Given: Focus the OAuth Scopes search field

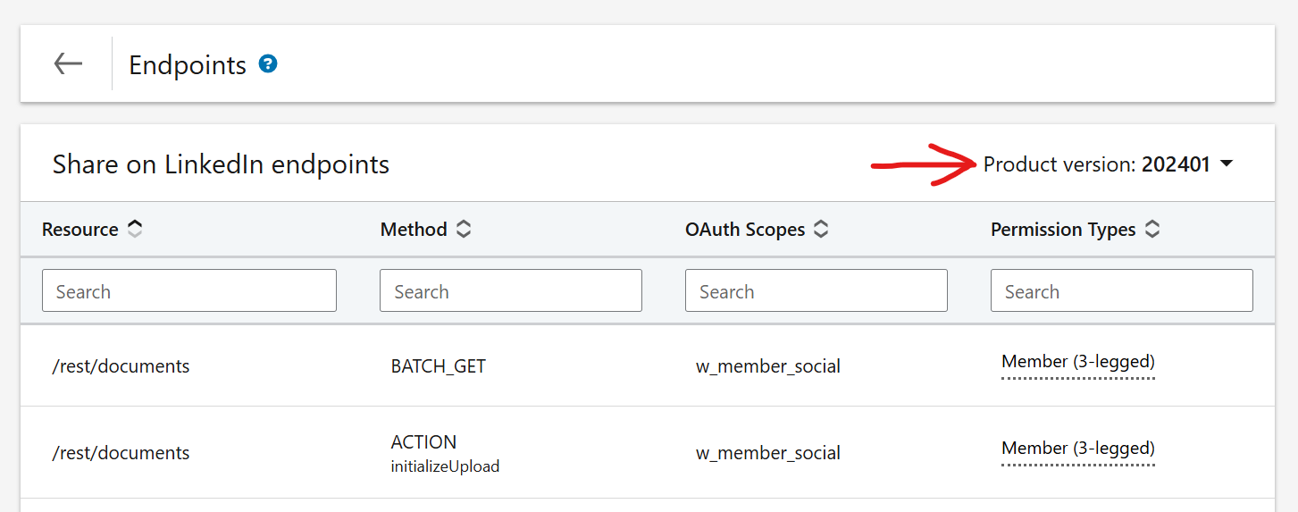Looking at the screenshot, I should [816, 290].
